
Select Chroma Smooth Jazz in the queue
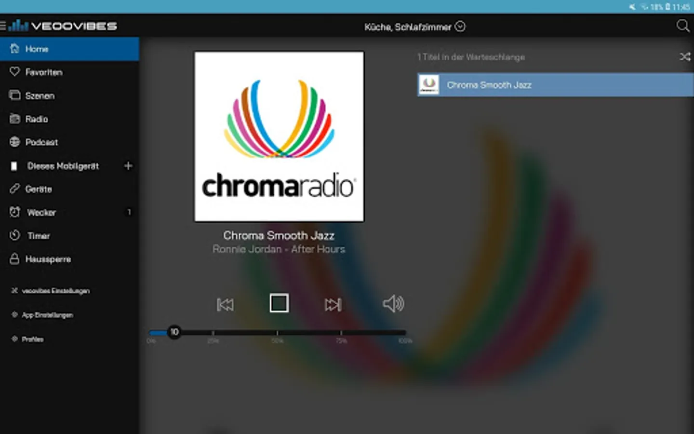(555, 85)
